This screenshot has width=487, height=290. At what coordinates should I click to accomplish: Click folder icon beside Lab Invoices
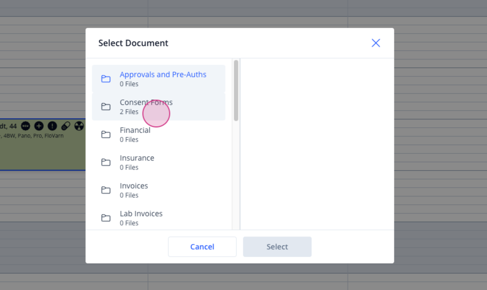click(x=106, y=218)
